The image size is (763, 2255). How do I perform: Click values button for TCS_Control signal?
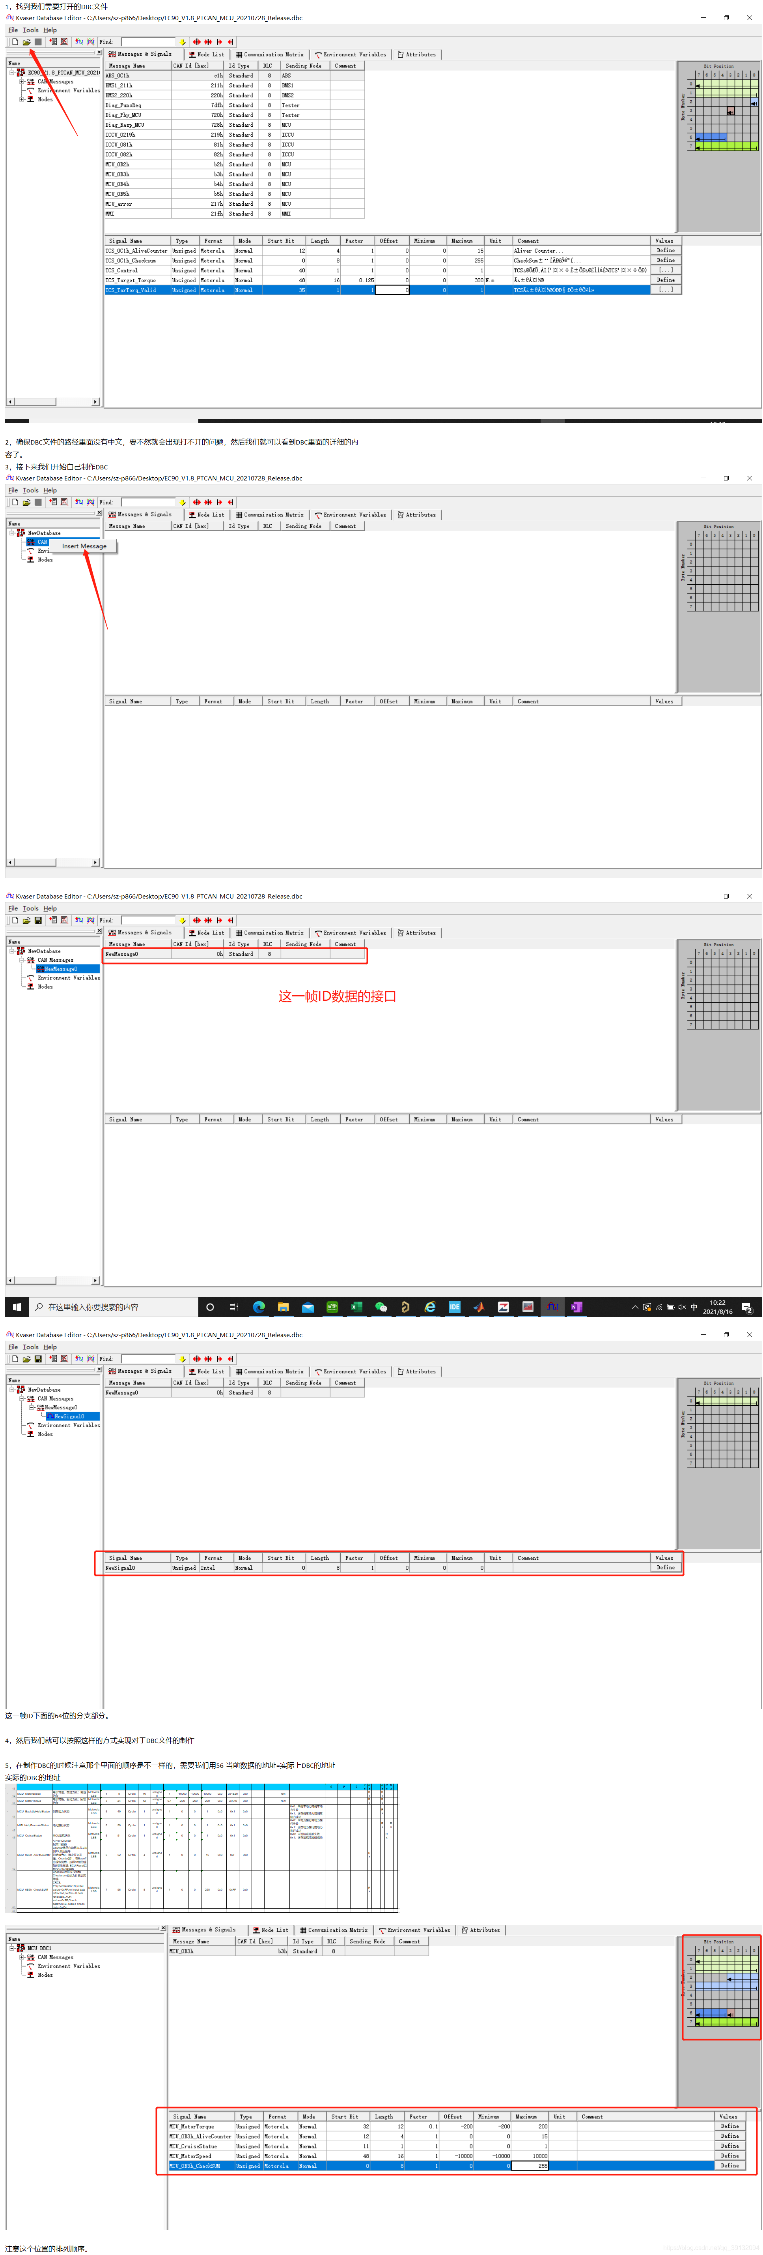tap(665, 270)
